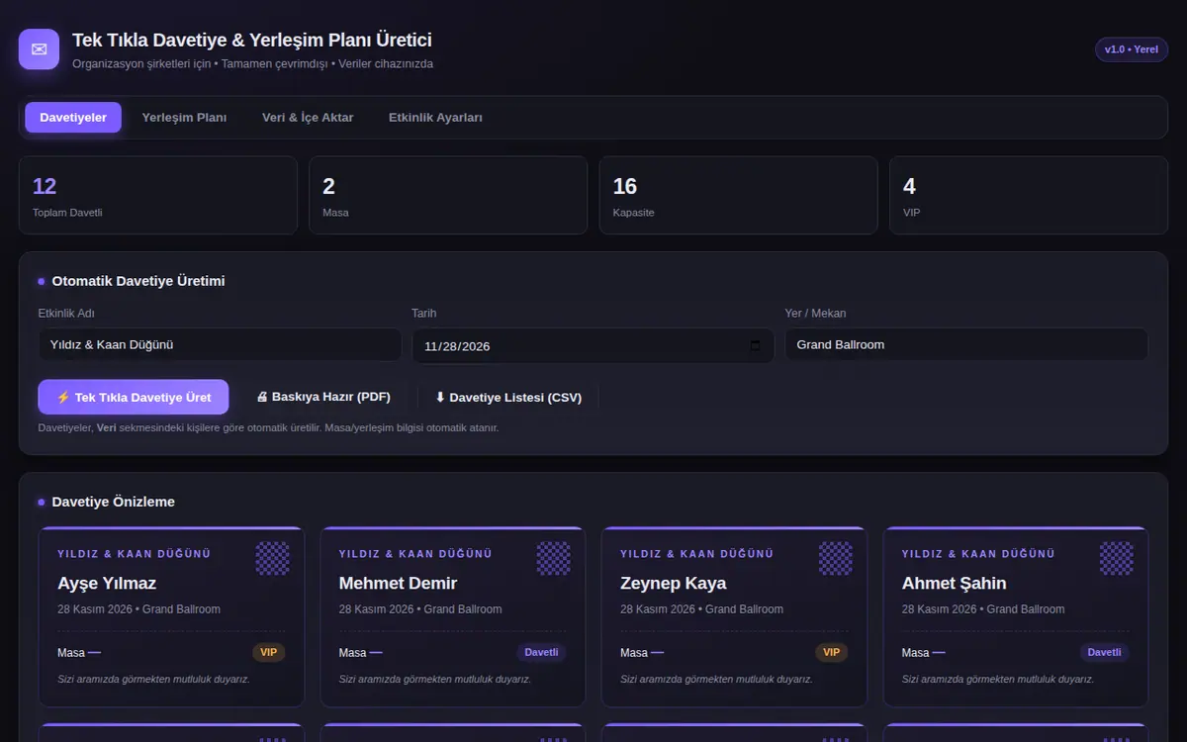Export with Baskıya Hazır (PDF) button

(323, 397)
